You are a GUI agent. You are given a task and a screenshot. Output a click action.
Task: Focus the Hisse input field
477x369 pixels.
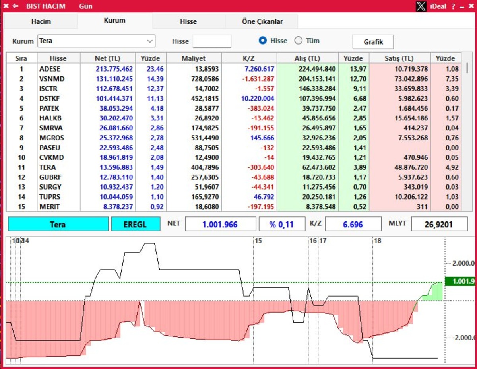212,41
